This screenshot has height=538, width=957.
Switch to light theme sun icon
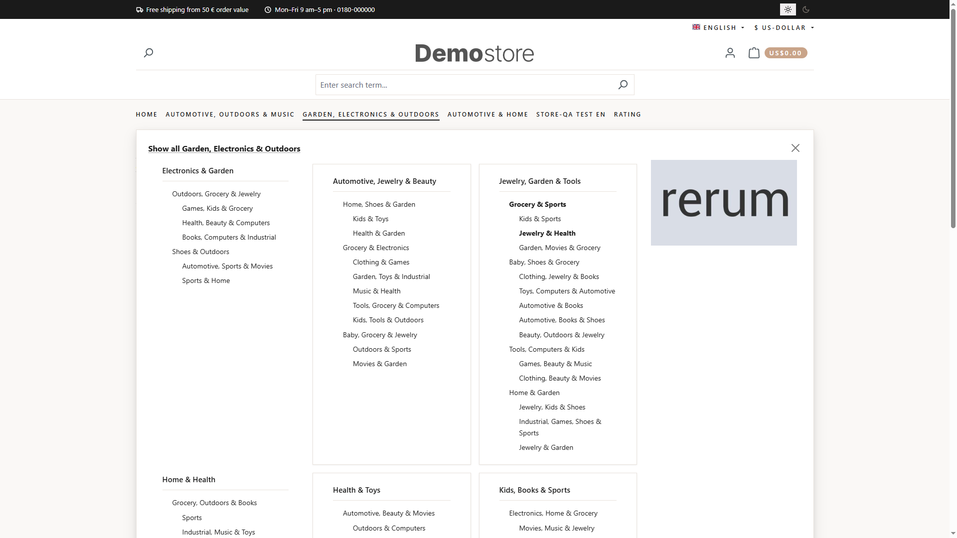tap(788, 9)
